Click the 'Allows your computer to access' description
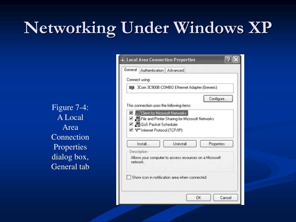The image size is (296, 222). pyautogui.click(x=175, y=160)
